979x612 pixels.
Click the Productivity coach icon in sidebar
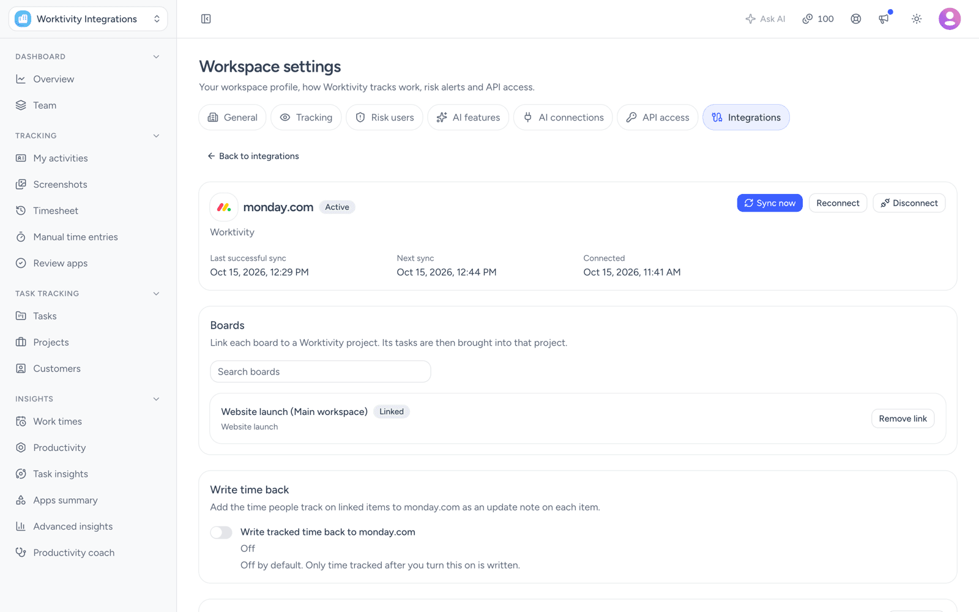click(21, 553)
